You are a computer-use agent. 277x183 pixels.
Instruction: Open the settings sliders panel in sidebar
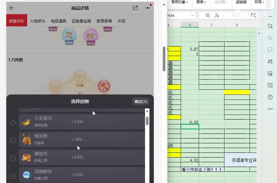pos(270,38)
